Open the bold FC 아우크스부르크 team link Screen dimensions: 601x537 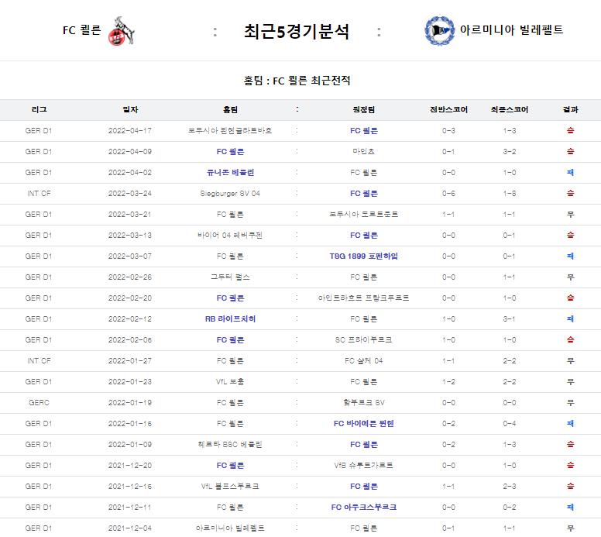pos(364,507)
